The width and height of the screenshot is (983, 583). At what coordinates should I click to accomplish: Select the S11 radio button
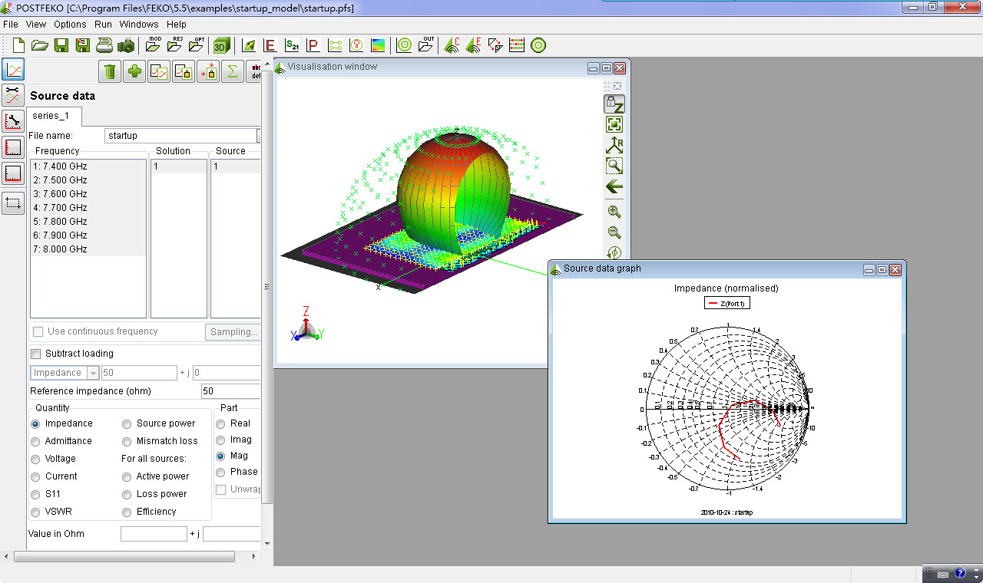click(x=35, y=494)
